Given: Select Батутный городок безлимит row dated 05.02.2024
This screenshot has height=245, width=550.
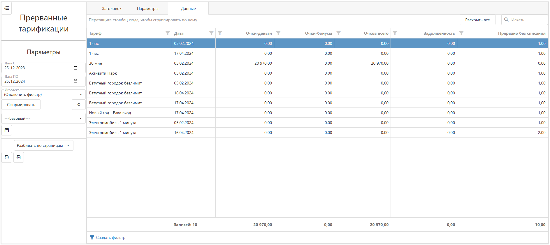Looking at the screenshot, I should click(317, 83).
